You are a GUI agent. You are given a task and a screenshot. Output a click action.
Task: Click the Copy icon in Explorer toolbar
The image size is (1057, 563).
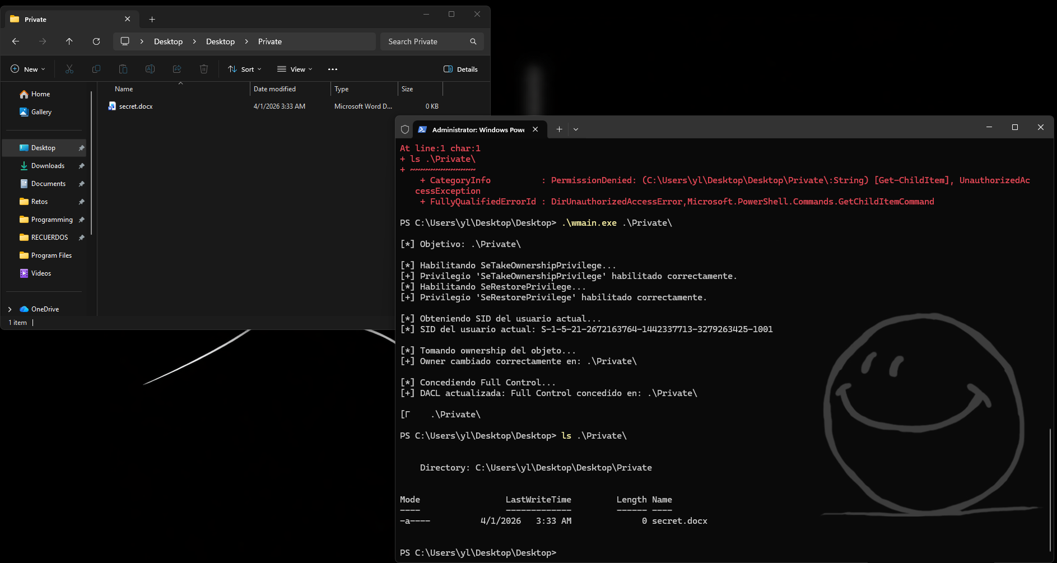point(96,69)
